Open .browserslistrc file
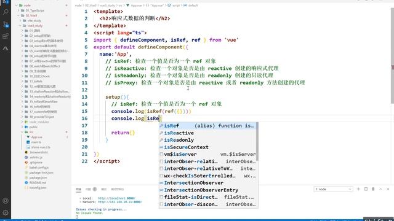 [x=39, y=152]
